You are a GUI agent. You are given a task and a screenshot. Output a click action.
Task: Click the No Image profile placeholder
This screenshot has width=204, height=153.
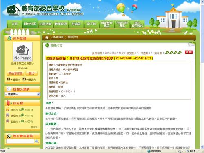pyautogui.click(x=22, y=52)
